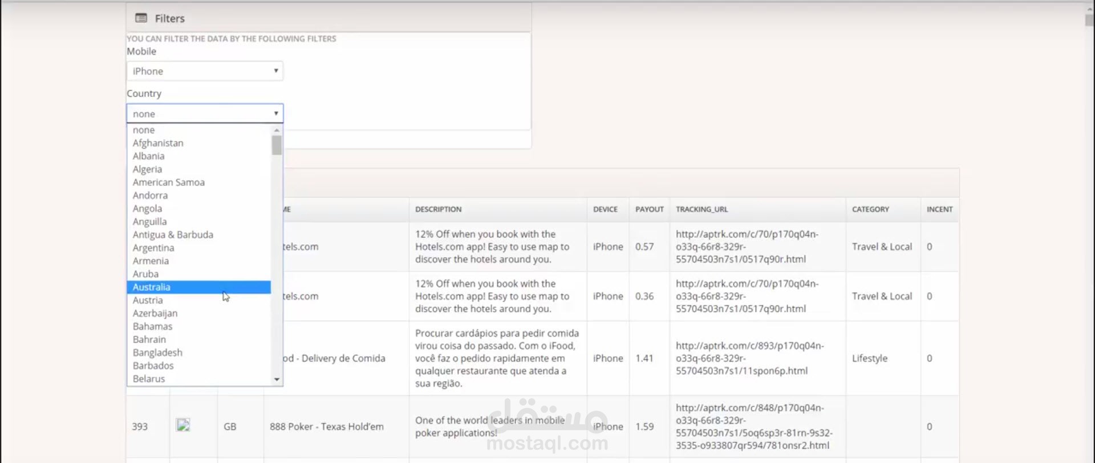Choose Belarus from the country list
Image resolution: width=1095 pixels, height=463 pixels.
[x=198, y=379]
